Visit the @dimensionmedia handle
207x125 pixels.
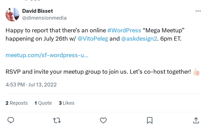[x=44, y=18]
